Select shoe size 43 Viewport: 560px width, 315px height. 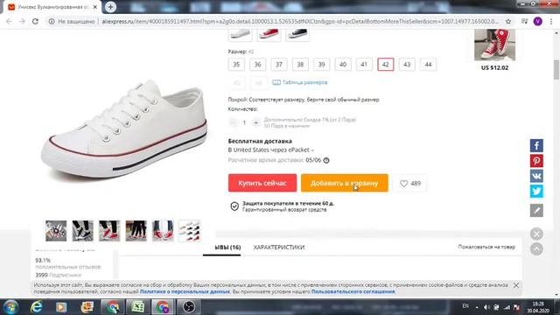407,65
